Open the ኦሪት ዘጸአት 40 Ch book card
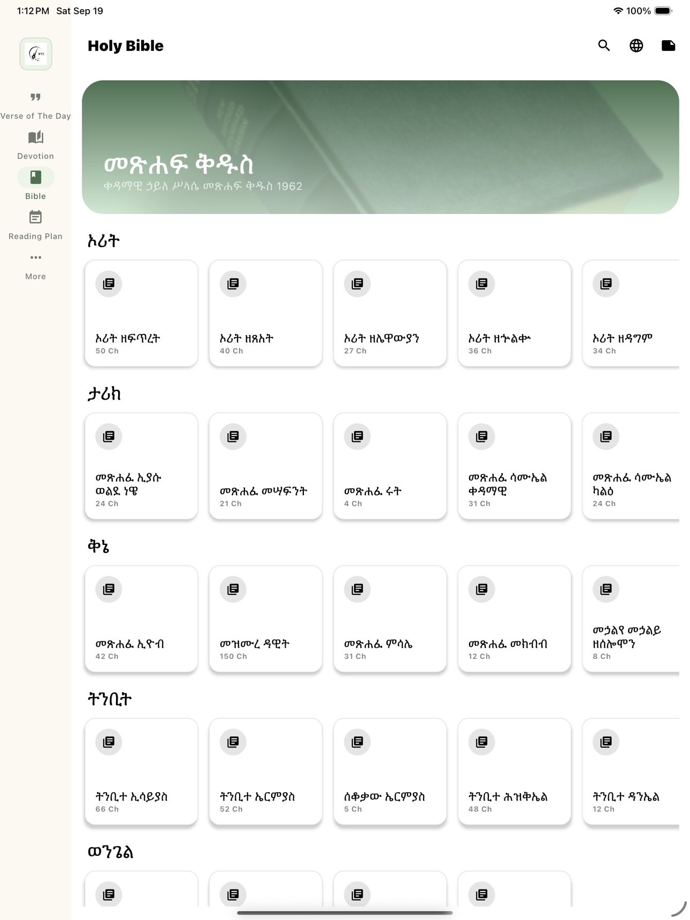Image resolution: width=690 pixels, height=920 pixels. click(x=266, y=313)
